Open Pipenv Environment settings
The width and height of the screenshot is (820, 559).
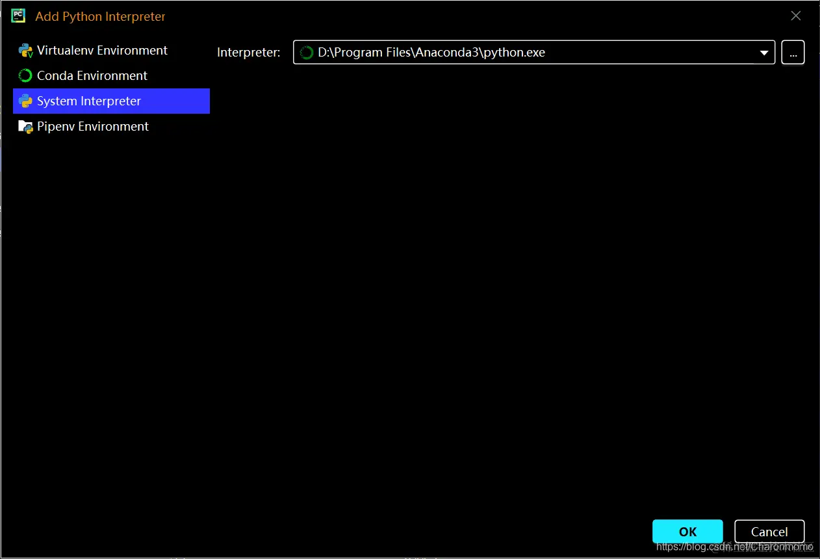coord(111,127)
